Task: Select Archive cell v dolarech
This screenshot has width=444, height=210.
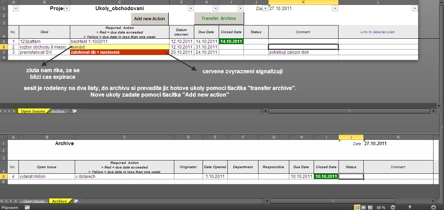Action: click(x=124, y=177)
